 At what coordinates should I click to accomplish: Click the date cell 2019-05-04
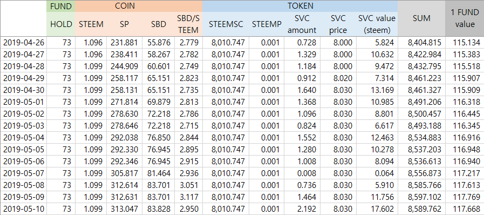(x=23, y=137)
